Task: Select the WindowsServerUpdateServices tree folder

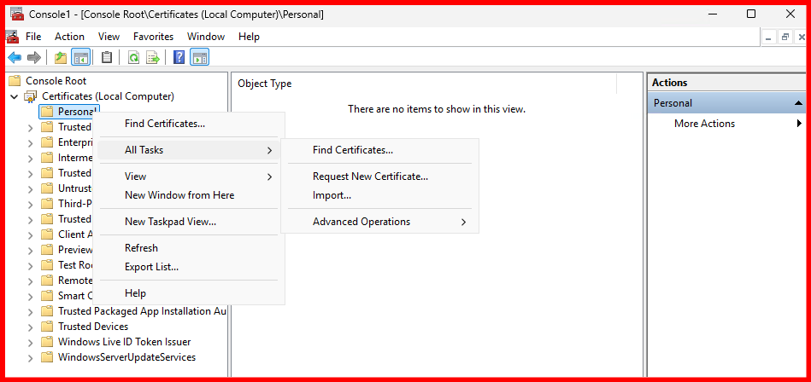Action: 126,357
